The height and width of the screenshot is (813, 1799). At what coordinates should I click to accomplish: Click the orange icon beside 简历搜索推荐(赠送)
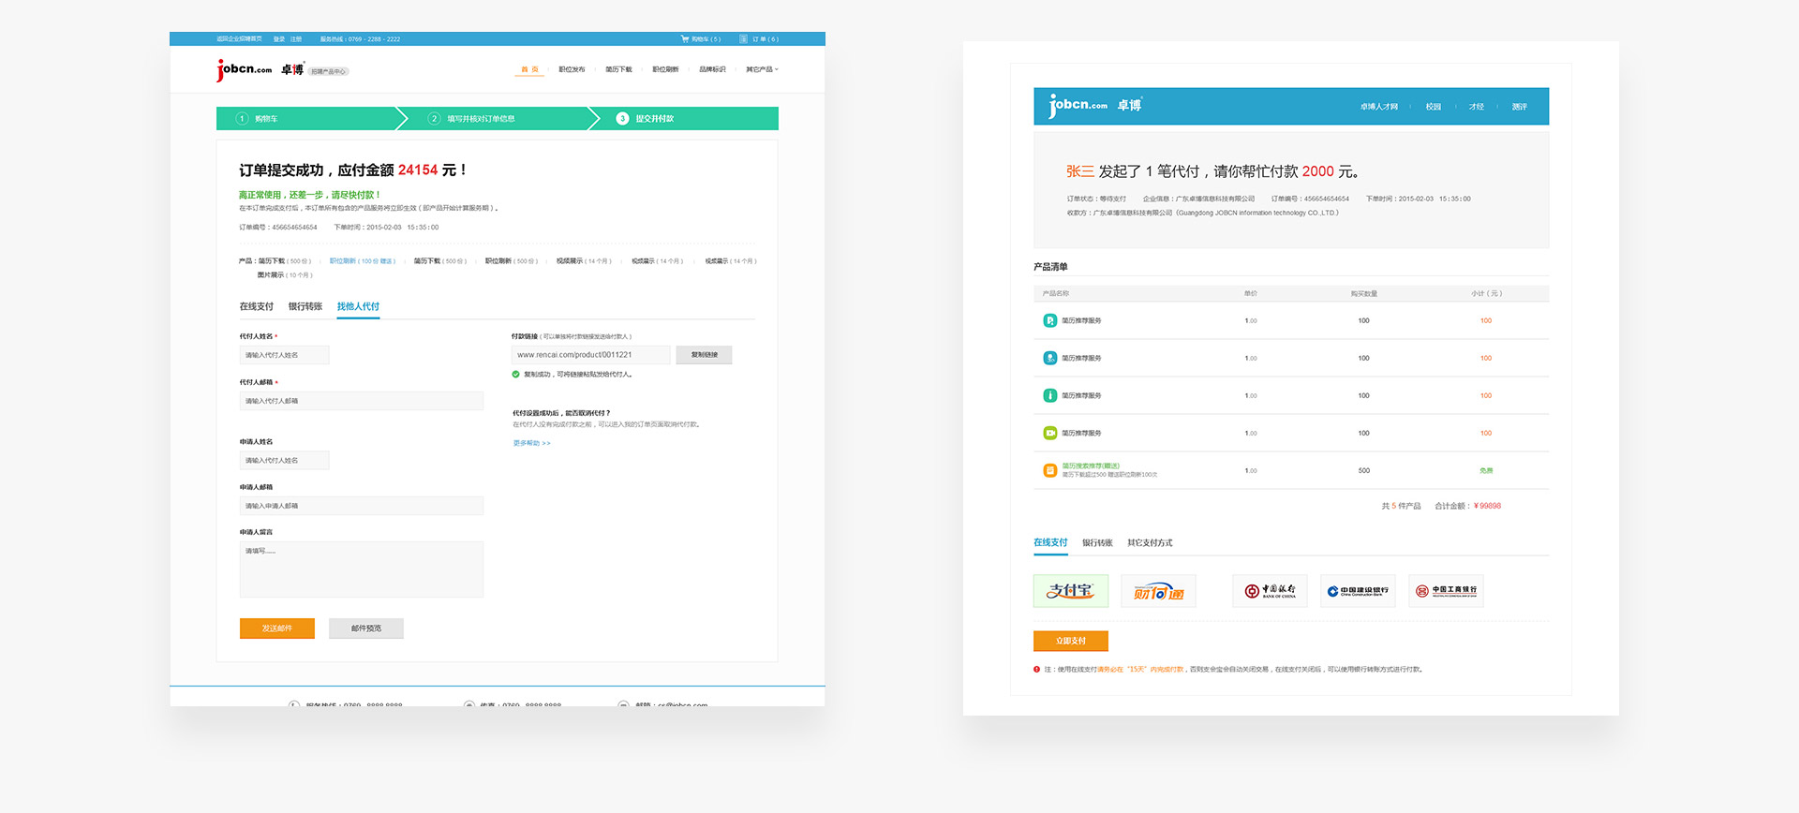pyautogui.click(x=1049, y=470)
